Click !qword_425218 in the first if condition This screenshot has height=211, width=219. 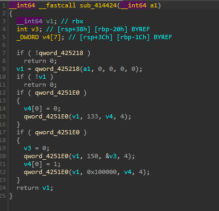point(59,53)
